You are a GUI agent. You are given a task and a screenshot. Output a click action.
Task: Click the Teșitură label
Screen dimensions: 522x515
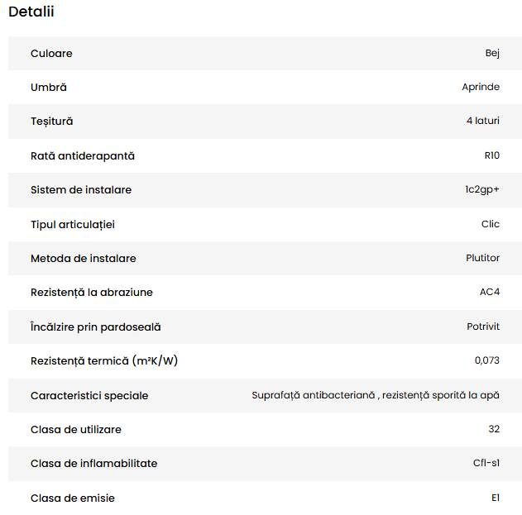(52, 122)
